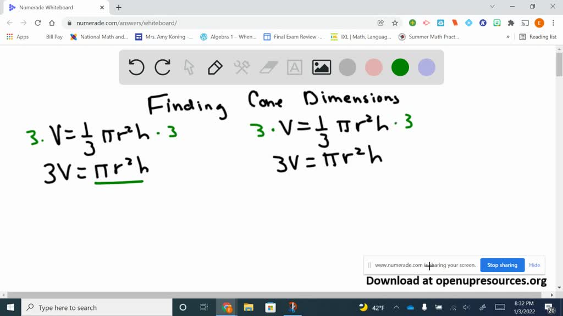This screenshot has height=316, width=563.
Task: Select the Text tool on the whiteboard
Action: 294,67
